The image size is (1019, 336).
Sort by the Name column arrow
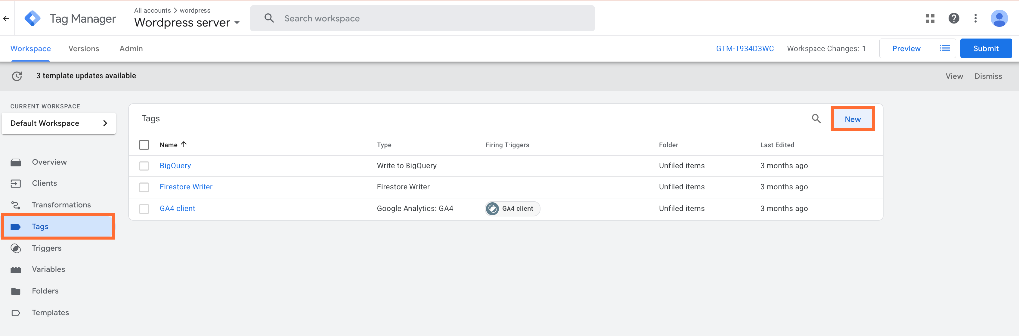coord(184,144)
